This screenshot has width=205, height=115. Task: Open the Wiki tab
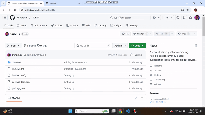pos(86,25)
